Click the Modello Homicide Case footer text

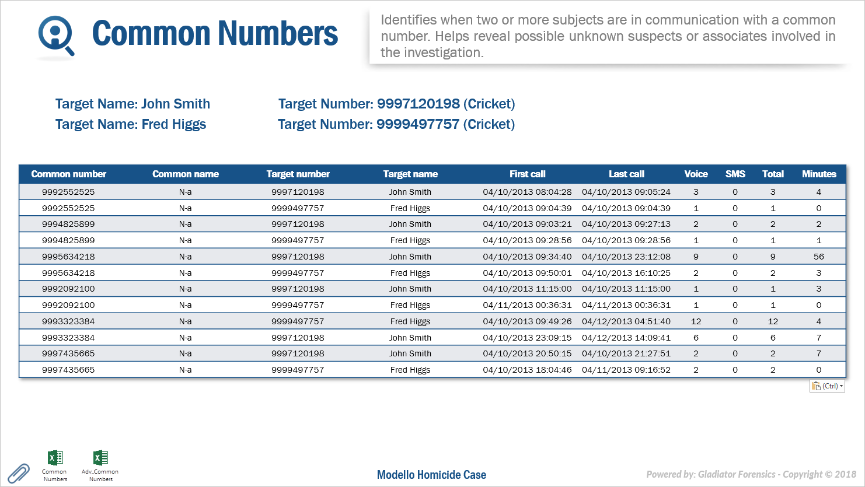pos(431,475)
